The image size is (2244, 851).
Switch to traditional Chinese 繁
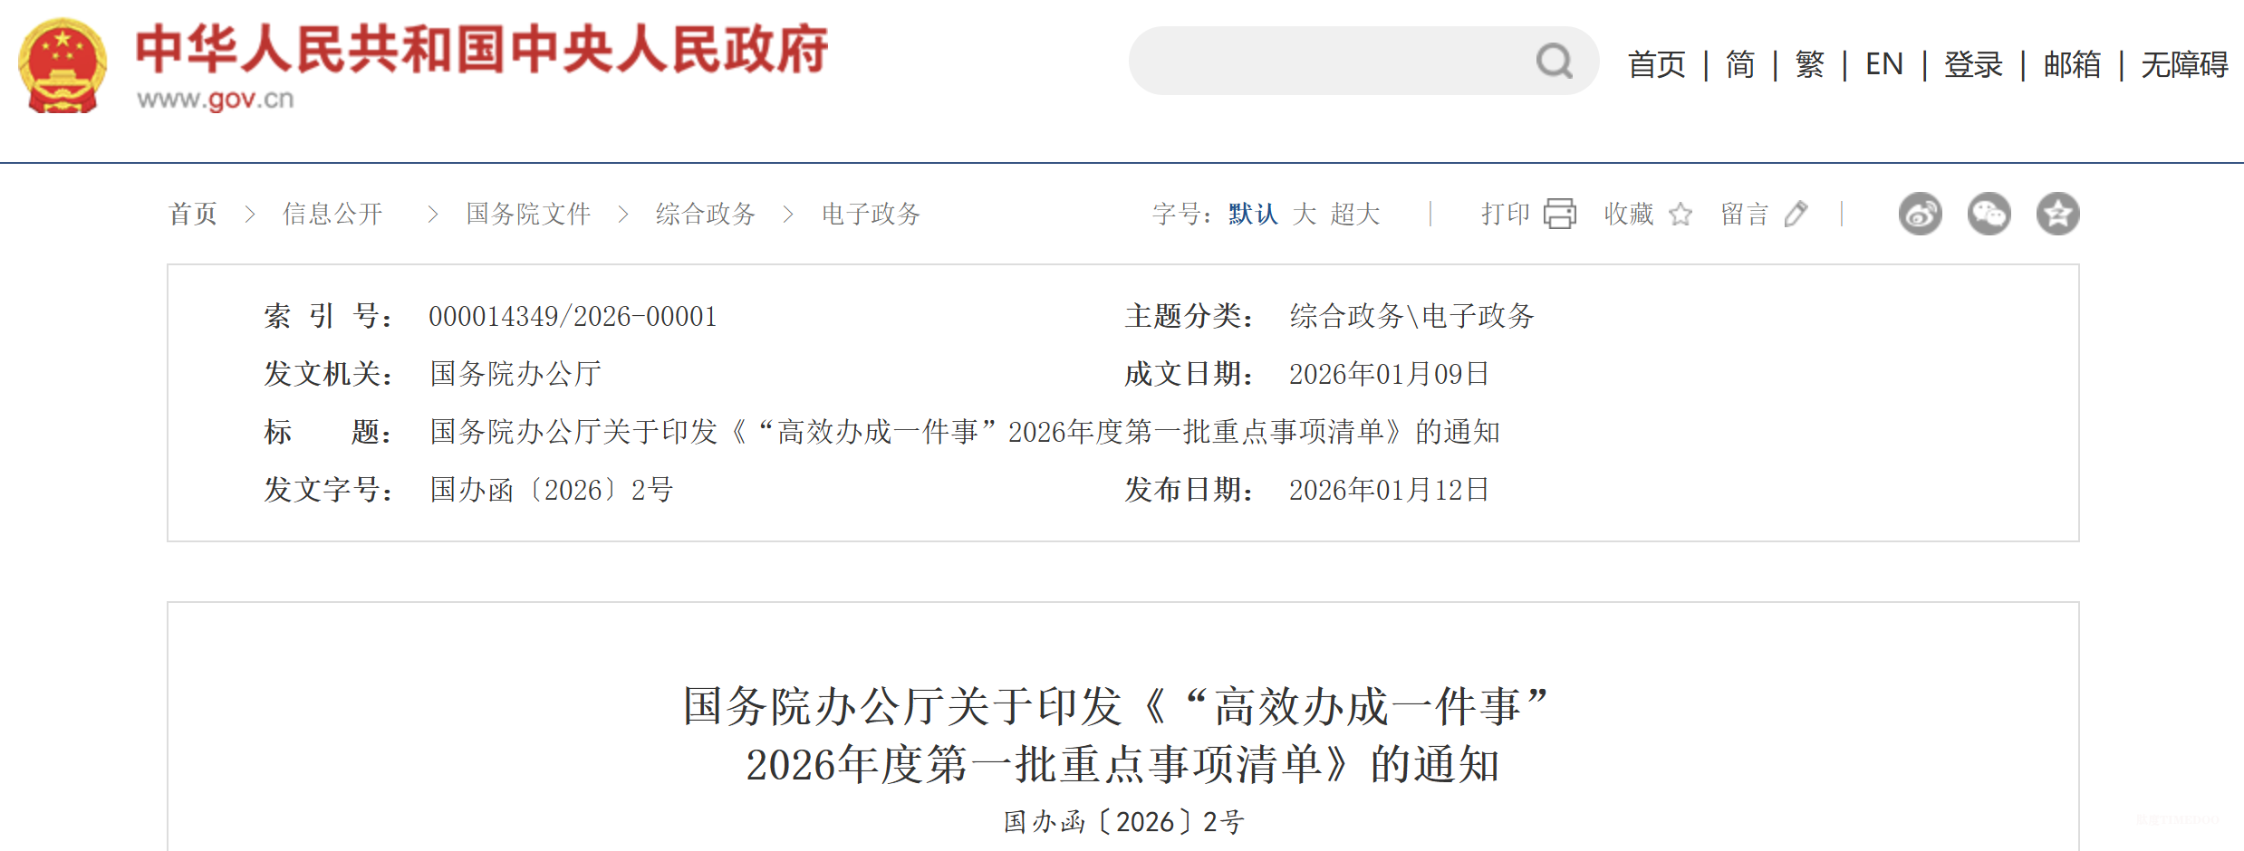tap(1810, 64)
